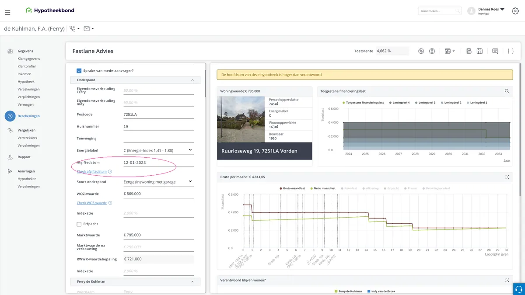Image resolution: width=525 pixels, height=295 pixels.
Task: Expand the Bruto per maand chart fullscreen
Action: 507,177
